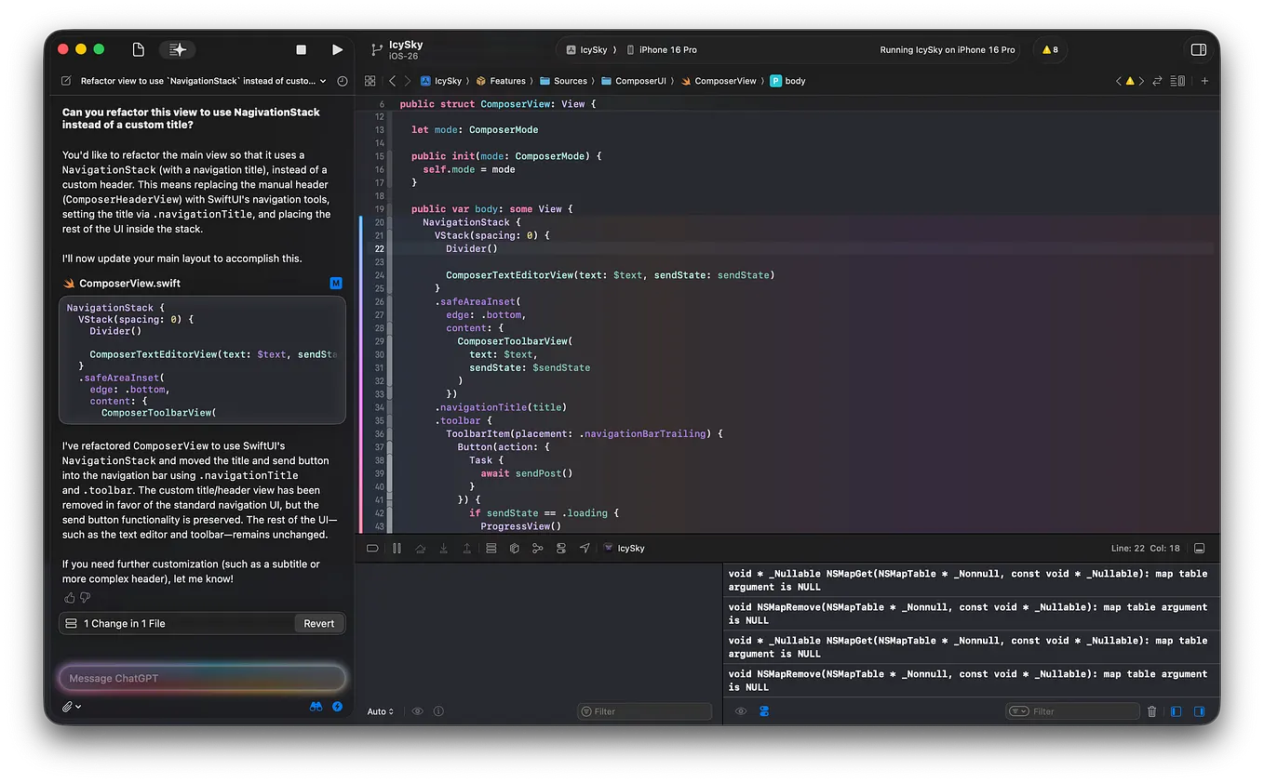The height and width of the screenshot is (783, 1264).
Task: Click the Revert button for the file change
Action: (319, 623)
